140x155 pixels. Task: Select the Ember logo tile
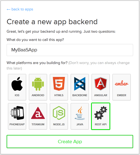pos(122,87)
